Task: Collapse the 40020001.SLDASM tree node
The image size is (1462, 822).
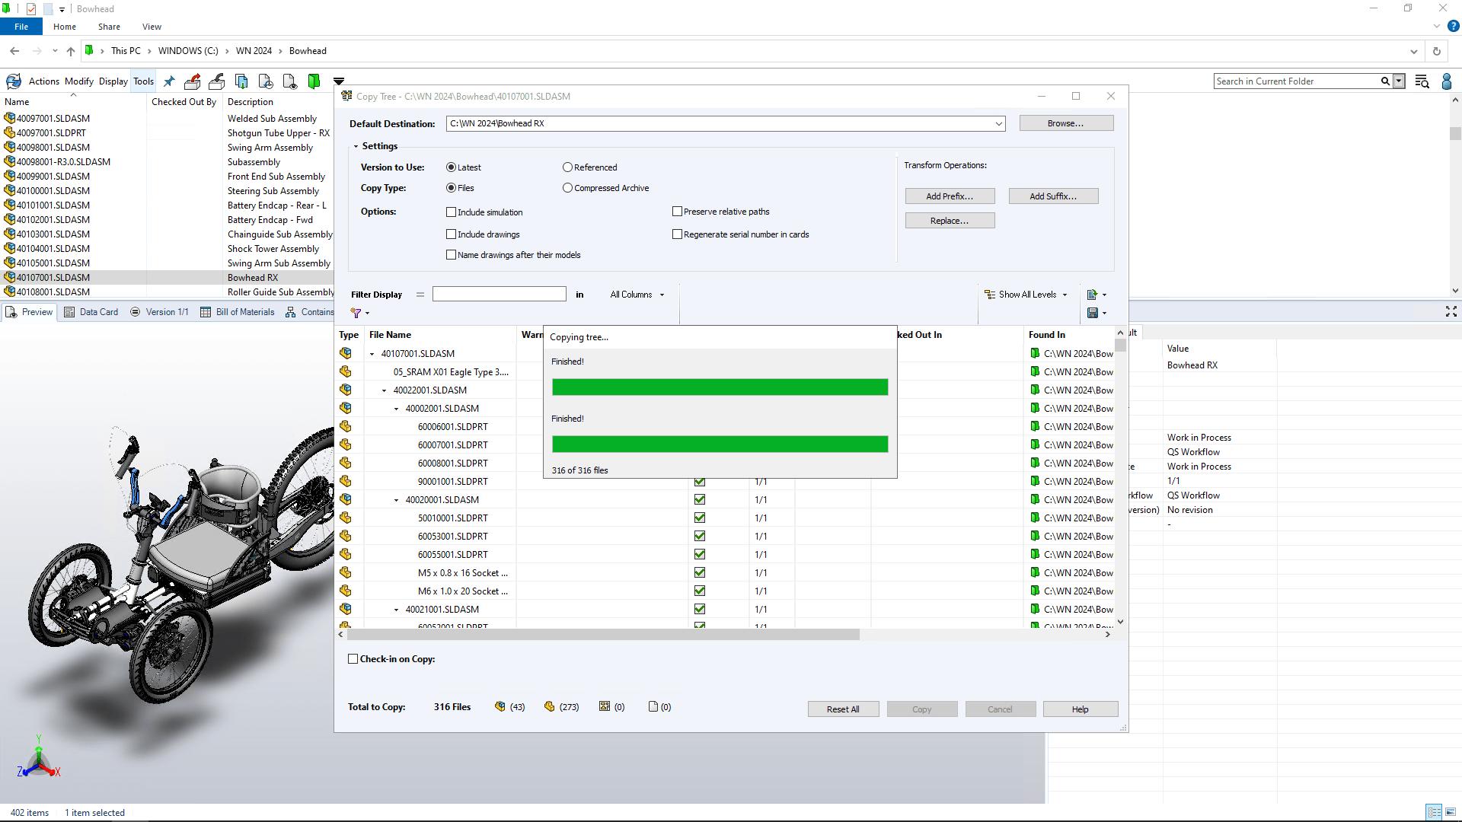Action: click(x=396, y=500)
